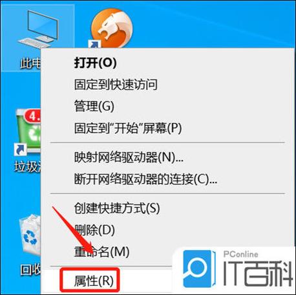Click the shortcut arrow overlay on cleaner icon

coord(21,149)
